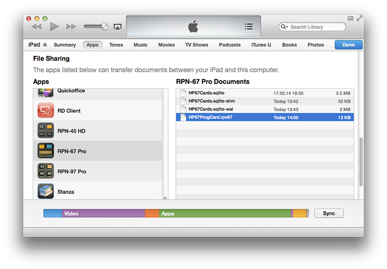Select the RPN-45 HD app icon
The image size is (387, 269).
point(46,130)
